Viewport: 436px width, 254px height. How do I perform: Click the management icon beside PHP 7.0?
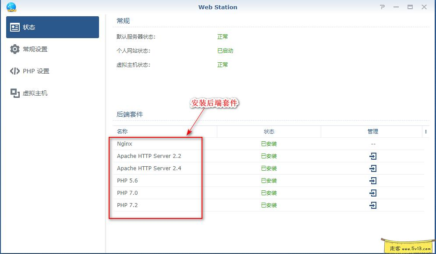pyautogui.click(x=373, y=193)
